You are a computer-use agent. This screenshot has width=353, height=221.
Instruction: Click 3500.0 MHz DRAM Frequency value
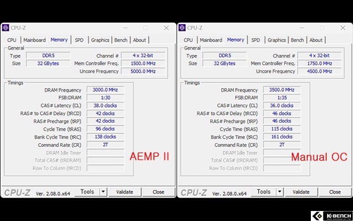pyautogui.click(x=282, y=90)
